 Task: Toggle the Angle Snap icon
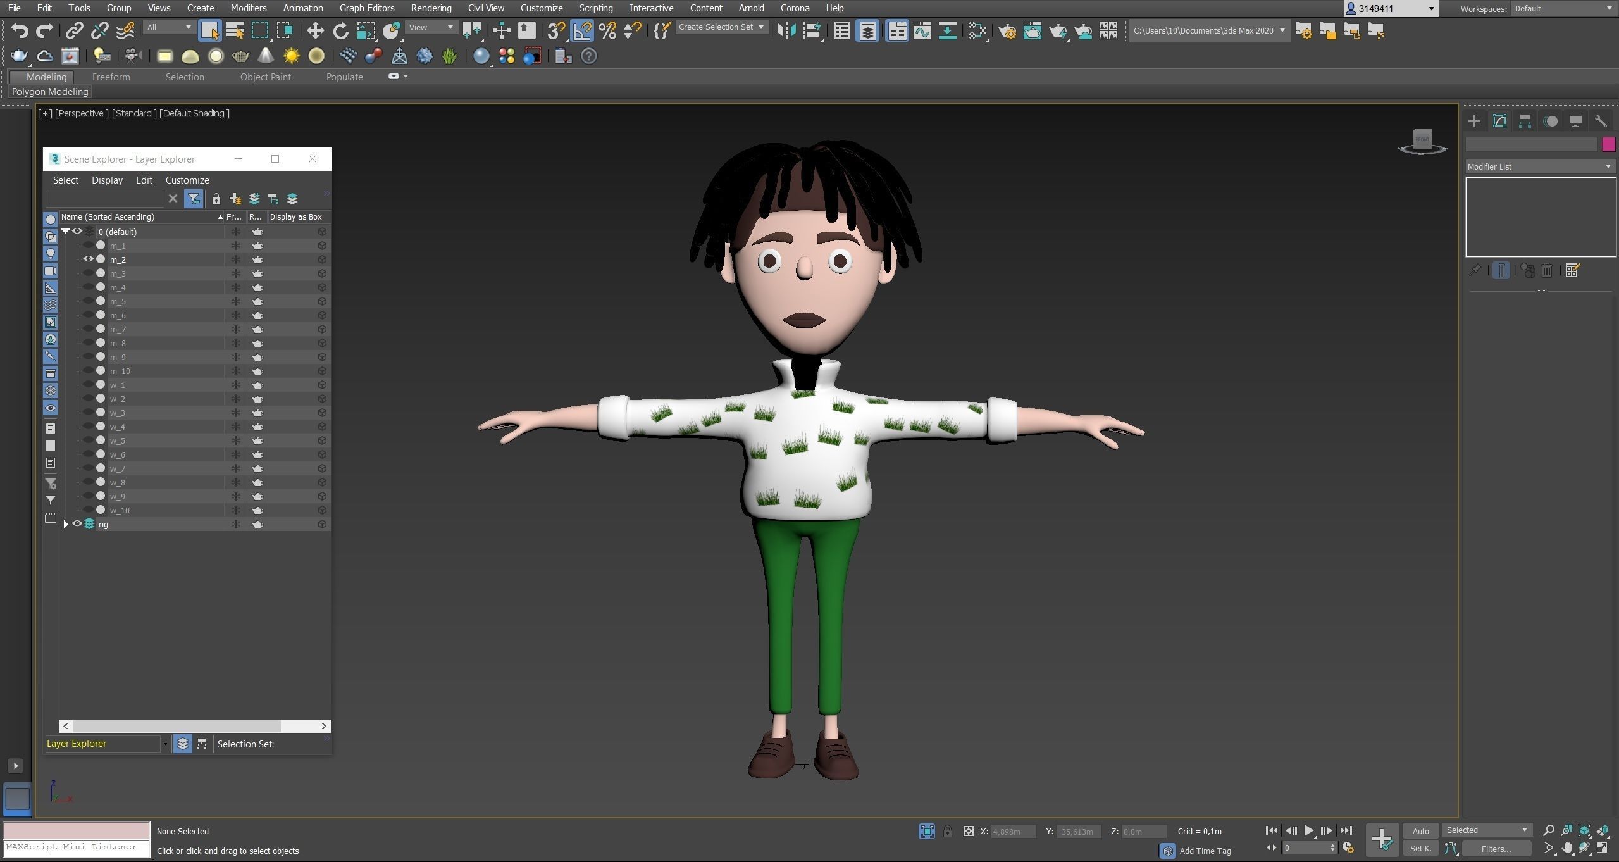tap(582, 30)
